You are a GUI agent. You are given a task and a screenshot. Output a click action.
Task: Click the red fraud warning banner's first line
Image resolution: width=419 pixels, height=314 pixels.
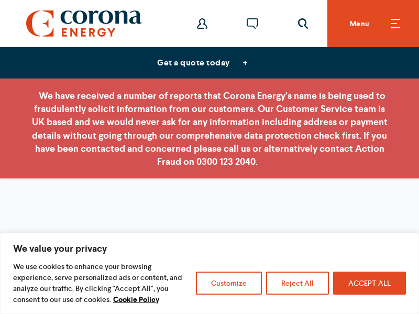[x=212, y=96]
